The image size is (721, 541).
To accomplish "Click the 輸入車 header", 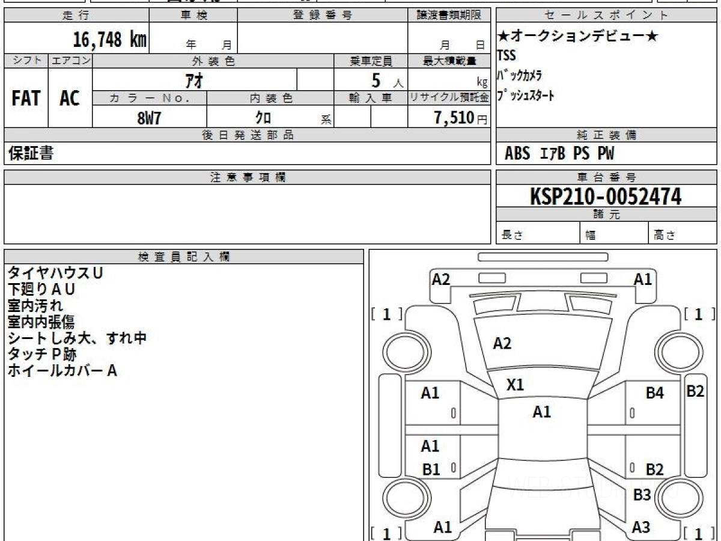I will click(x=371, y=98).
